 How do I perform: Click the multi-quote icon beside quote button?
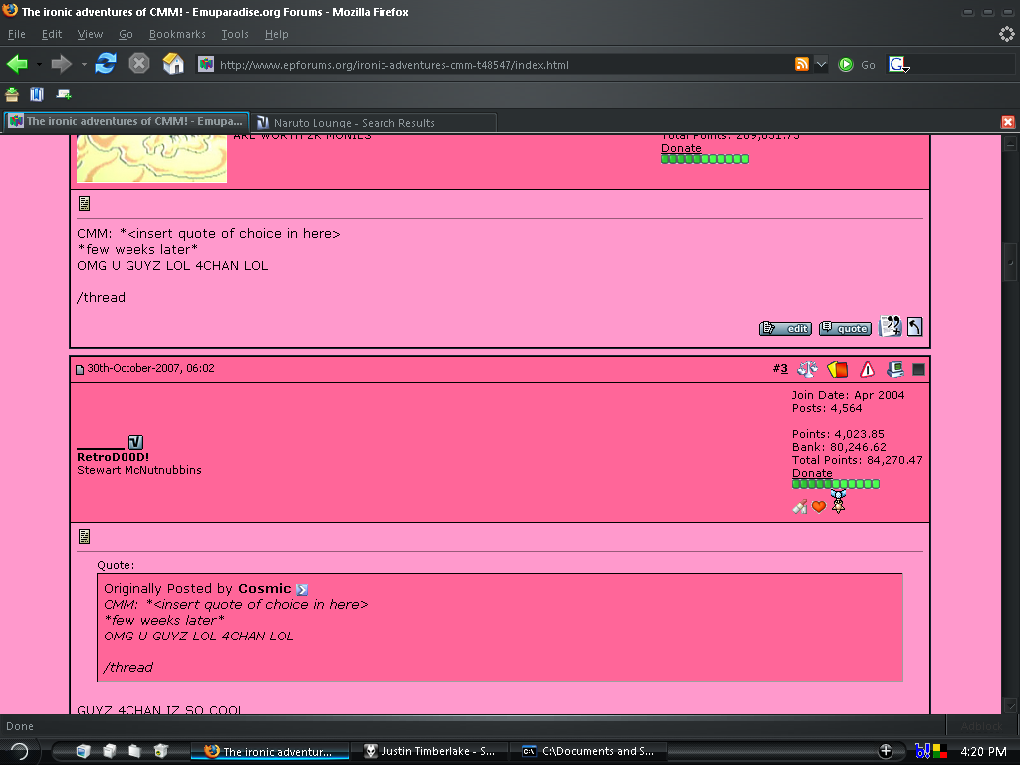(x=890, y=326)
